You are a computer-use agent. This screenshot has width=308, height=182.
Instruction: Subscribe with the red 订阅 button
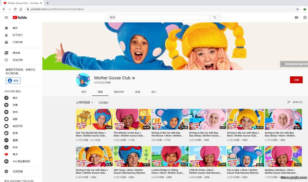[x=296, y=80]
